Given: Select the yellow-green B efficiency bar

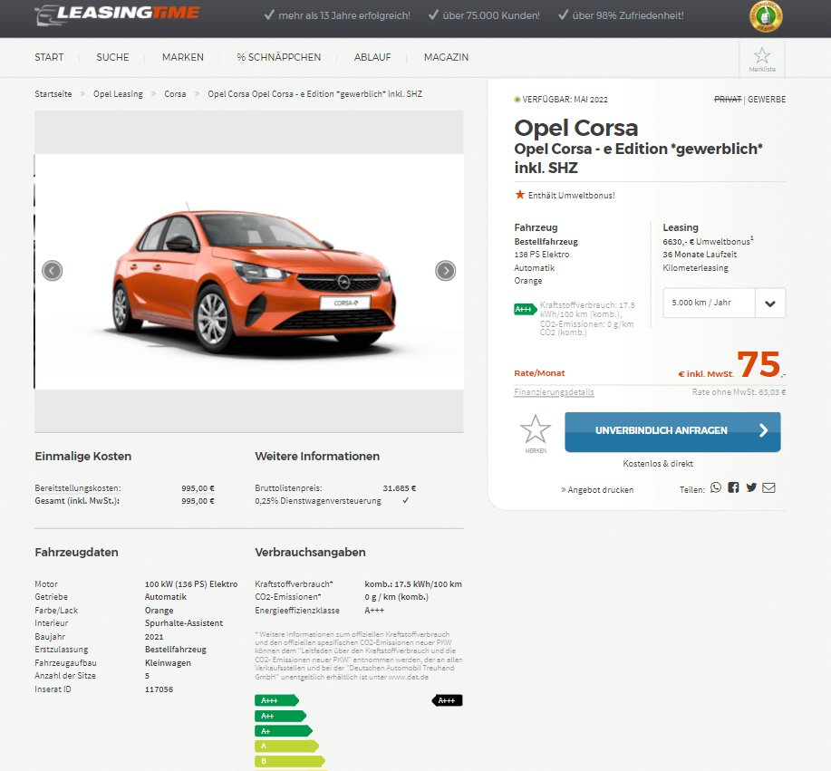Looking at the screenshot, I should pyautogui.click(x=290, y=761).
